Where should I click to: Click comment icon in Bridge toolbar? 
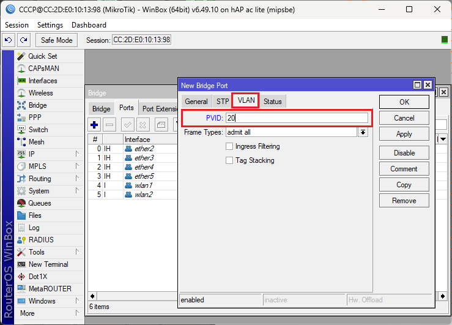coord(161,125)
